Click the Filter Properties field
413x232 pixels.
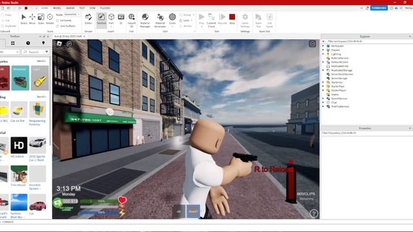click(x=367, y=133)
